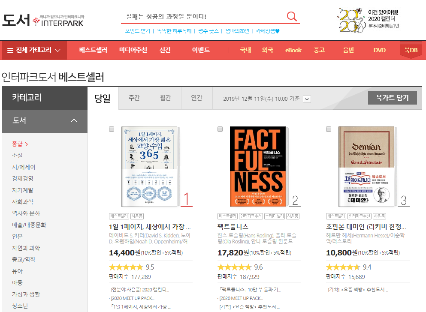Screen dimensions: 426x312
Task: Select the 시/에세이 category
Action: [x=24, y=167]
